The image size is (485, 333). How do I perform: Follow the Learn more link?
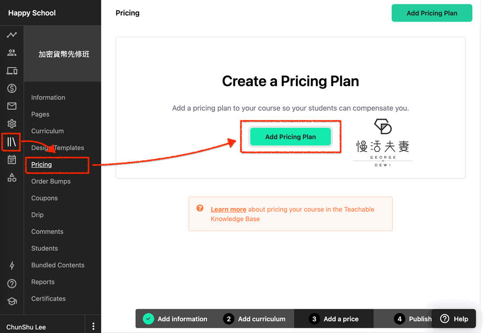pos(228,209)
